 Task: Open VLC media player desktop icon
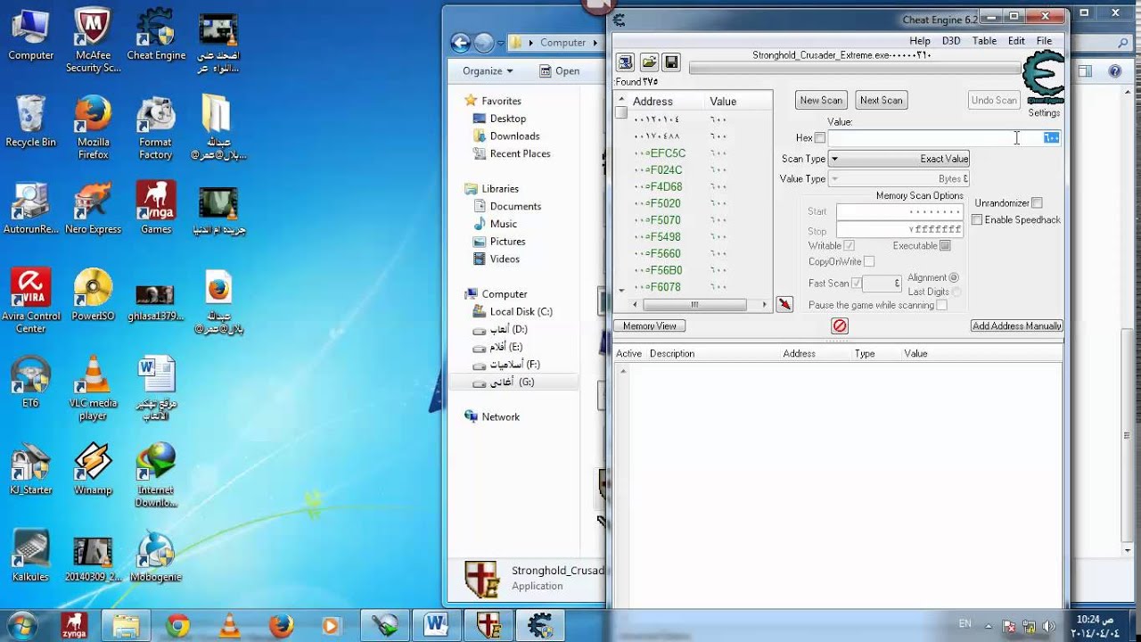pyautogui.click(x=93, y=389)
